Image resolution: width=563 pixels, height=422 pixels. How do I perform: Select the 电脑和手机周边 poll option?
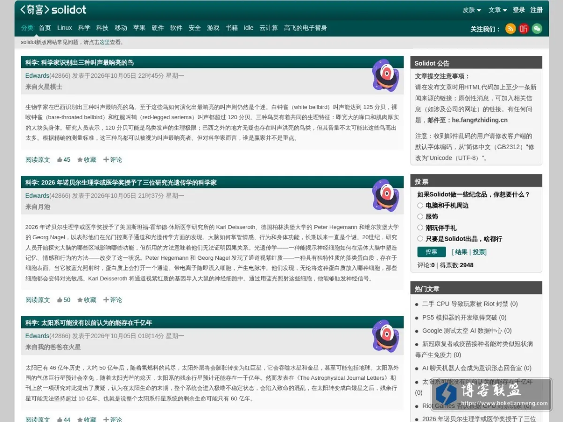(x=420, y=205)
